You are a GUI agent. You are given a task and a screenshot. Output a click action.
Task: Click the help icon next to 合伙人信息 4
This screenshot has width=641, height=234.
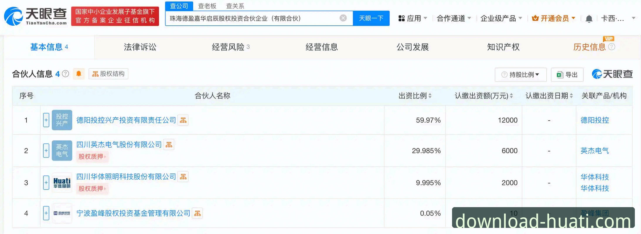coord(66,74)
